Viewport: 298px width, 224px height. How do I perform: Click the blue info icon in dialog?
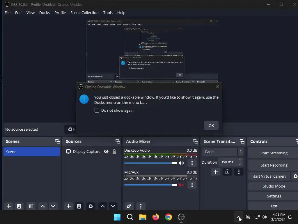pos(84,99)
